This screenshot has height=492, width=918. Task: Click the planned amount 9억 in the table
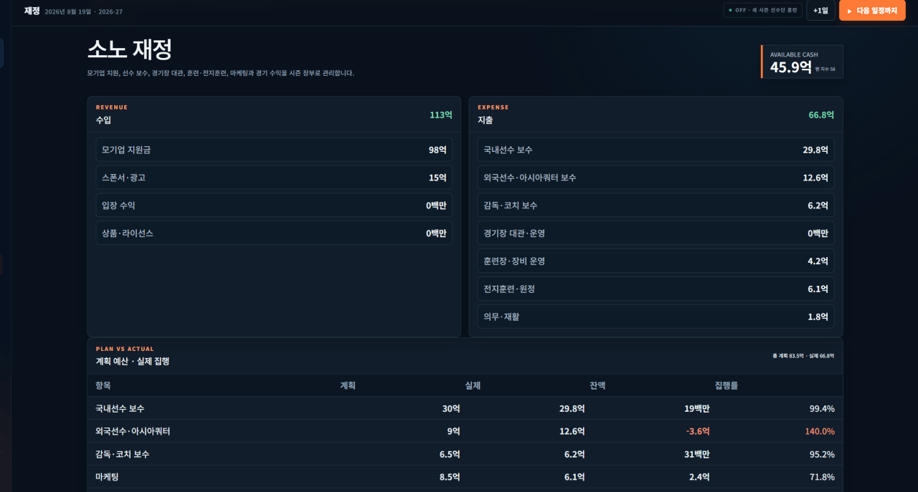453,431
